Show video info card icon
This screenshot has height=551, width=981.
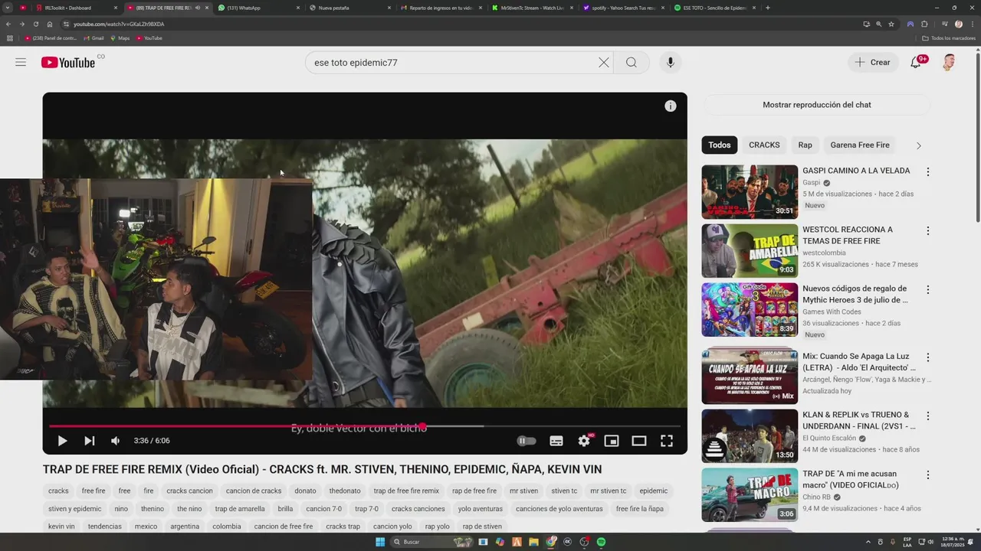click(671, 106)
